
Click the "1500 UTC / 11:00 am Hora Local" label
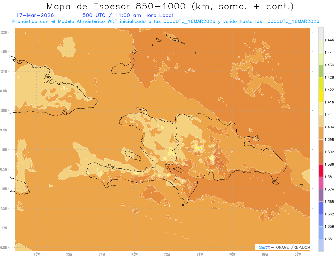[x=126, y=15]
